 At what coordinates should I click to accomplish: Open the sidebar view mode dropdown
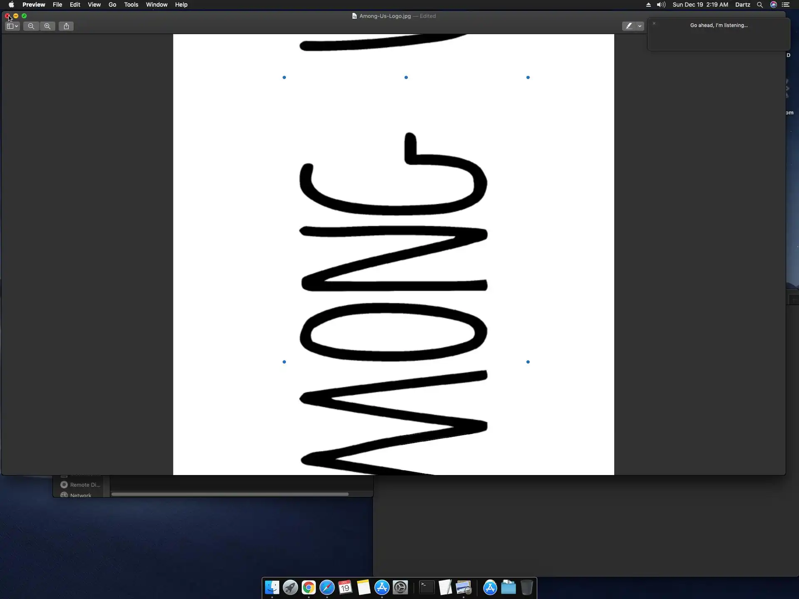click(x=12, y=26)
